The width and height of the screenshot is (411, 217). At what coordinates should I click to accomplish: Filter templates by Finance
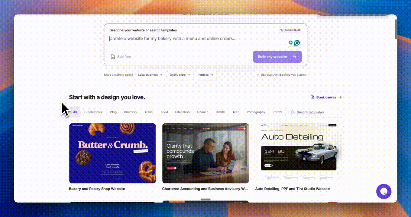(x=202, y=112)
